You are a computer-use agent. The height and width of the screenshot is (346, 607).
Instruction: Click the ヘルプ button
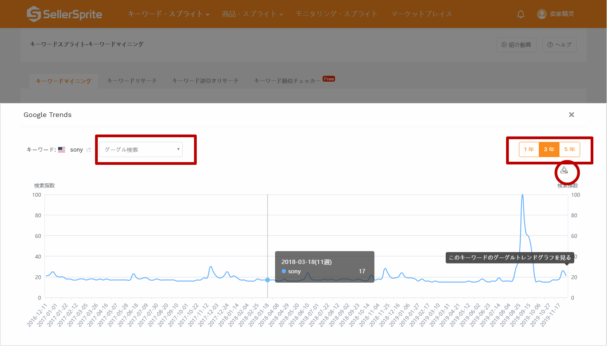point(559,45)
